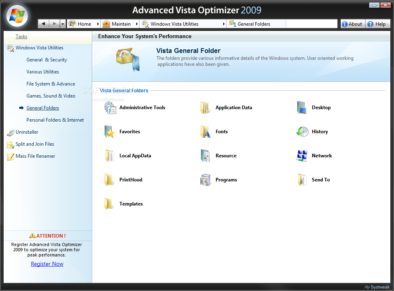Open the Mass File Renamer label
394x291 pixels.
[x=35, y=156]
